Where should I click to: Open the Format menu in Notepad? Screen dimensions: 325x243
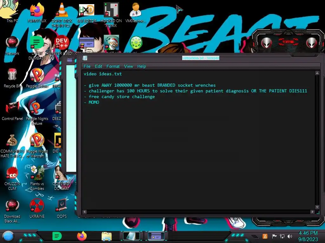pyautogui.click(x=113, y=66)
